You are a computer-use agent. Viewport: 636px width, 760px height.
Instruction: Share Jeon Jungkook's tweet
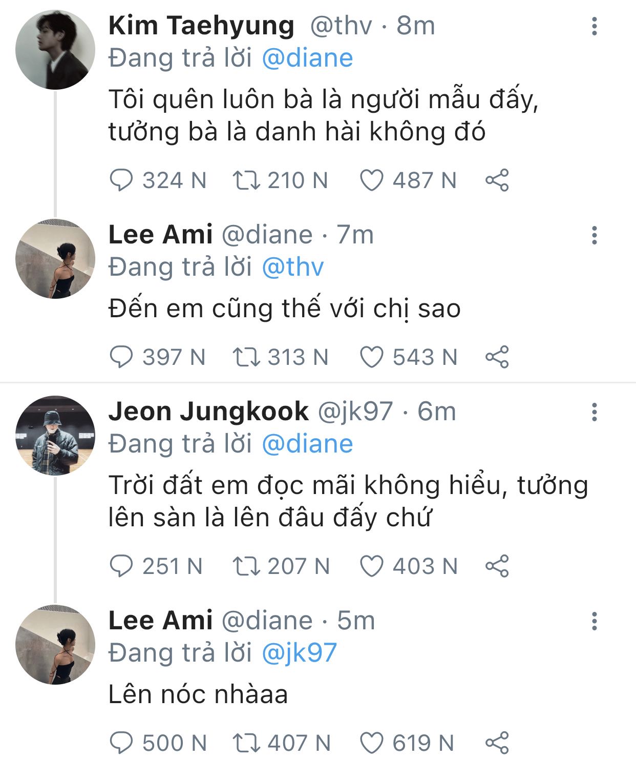pyautogui.click(x=497, y=566)
